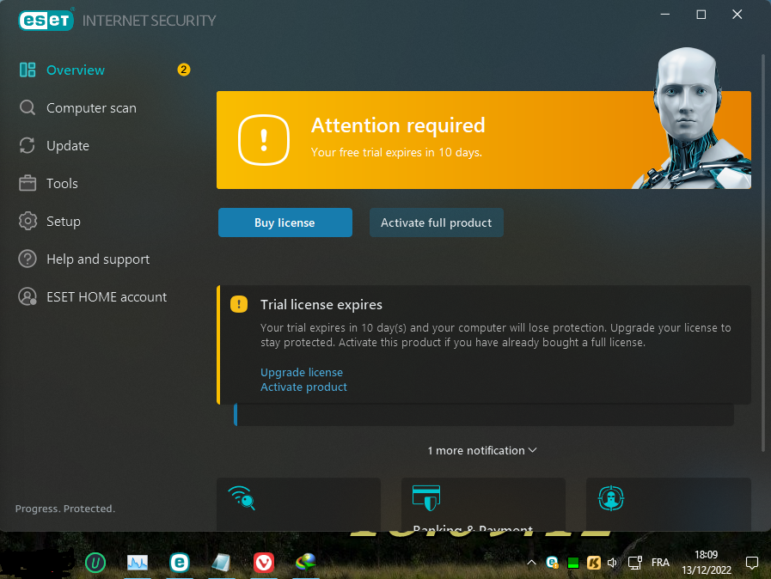Open the Computer scan section

tap(91, 108)
